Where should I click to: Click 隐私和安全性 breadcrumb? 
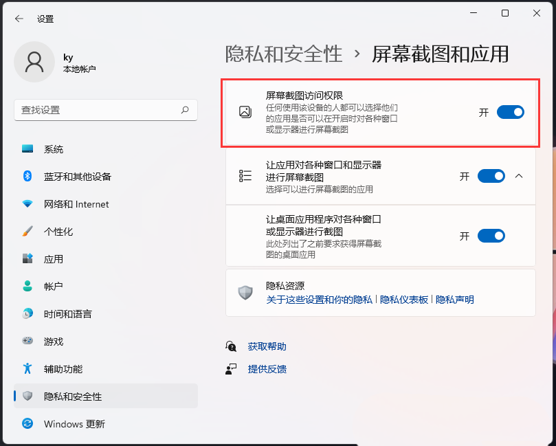[284, 54]
